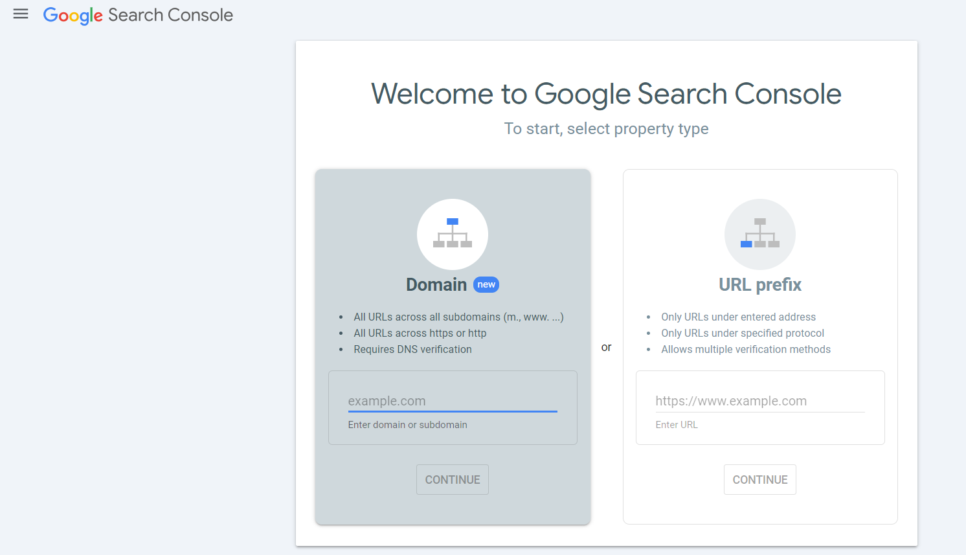
Task: Open the hamburger main menu
Action: pyautogui.click(x=21, y=14)
